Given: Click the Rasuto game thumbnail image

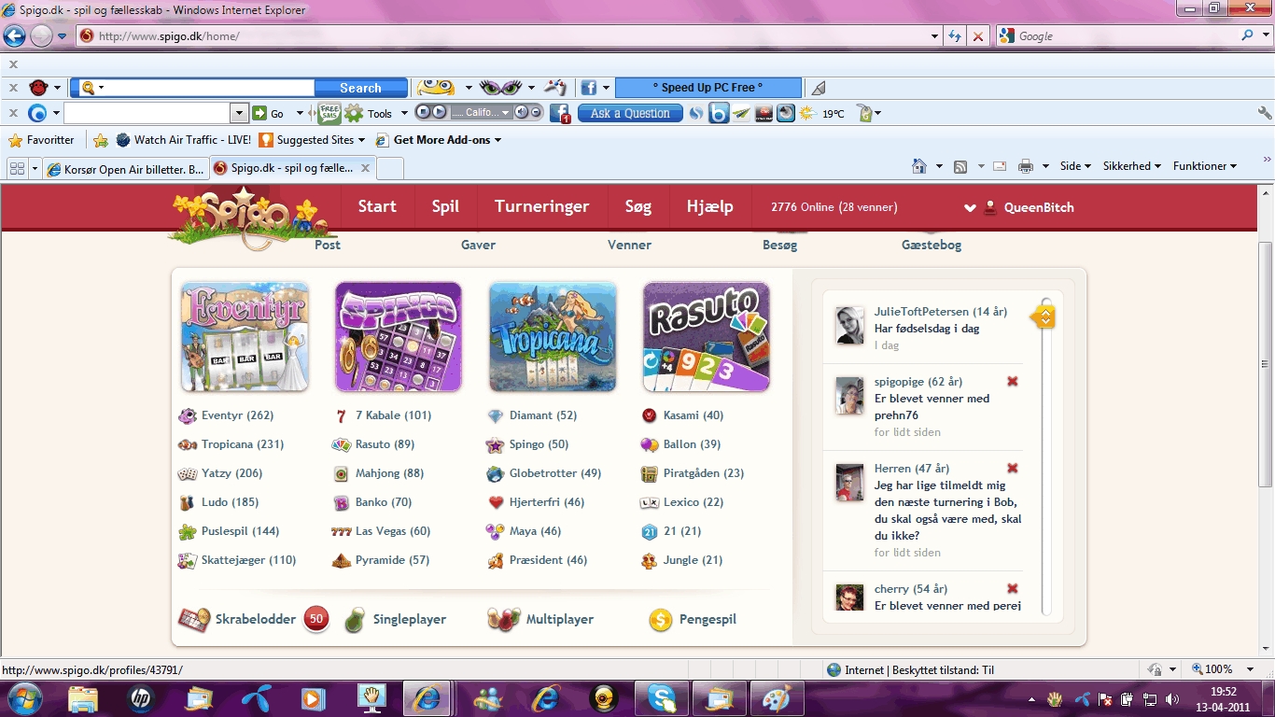Looking at the screenshot, I should pyautogui.click(x=706, y=337).
